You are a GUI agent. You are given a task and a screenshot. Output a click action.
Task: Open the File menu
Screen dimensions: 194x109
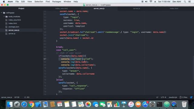tap(17, 2)
